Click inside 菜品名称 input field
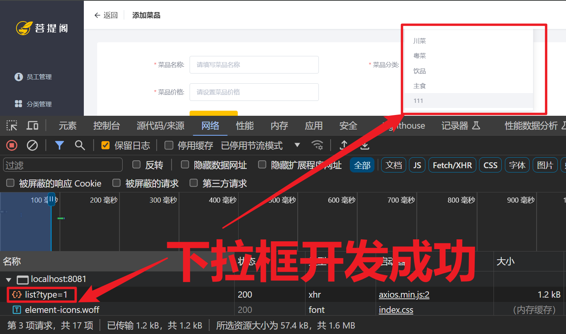The width and height of the screenshot is (566, 334). [254, 65]
